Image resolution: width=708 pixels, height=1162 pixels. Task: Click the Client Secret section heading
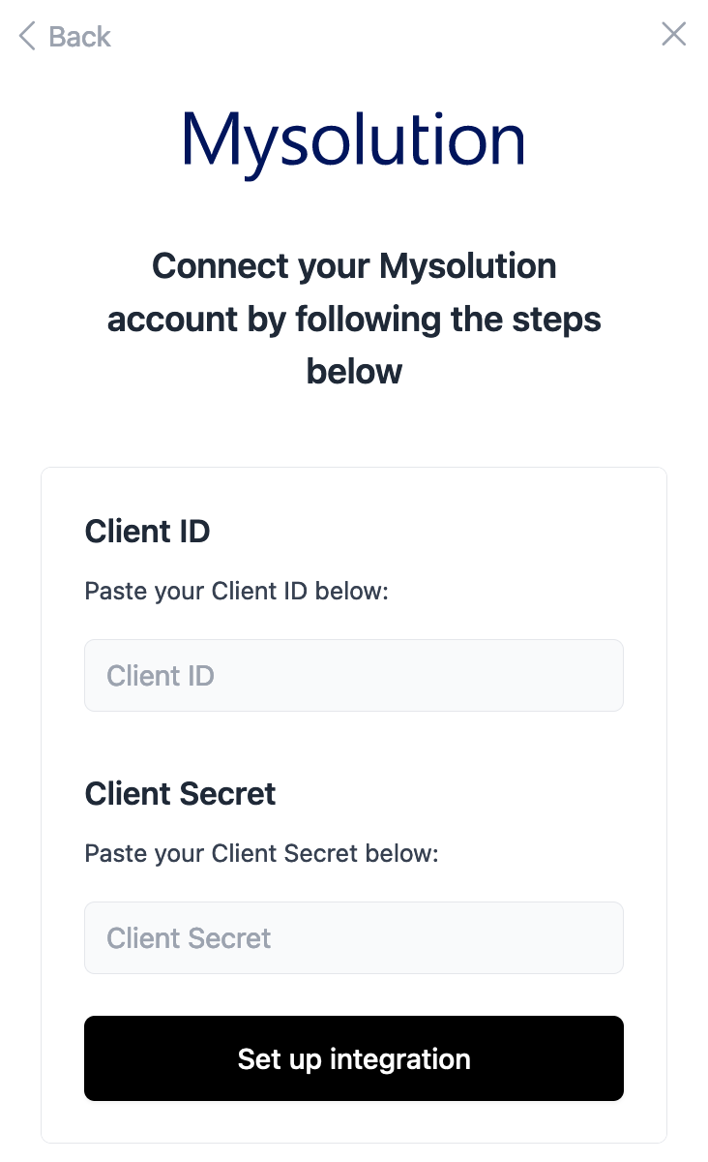(x=180, y=794)
